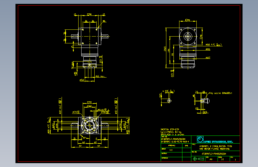Screen dimensions: 258x167
Task: Select the 'ø16 max.' bore dimension
Action: [x=100, y=76]
